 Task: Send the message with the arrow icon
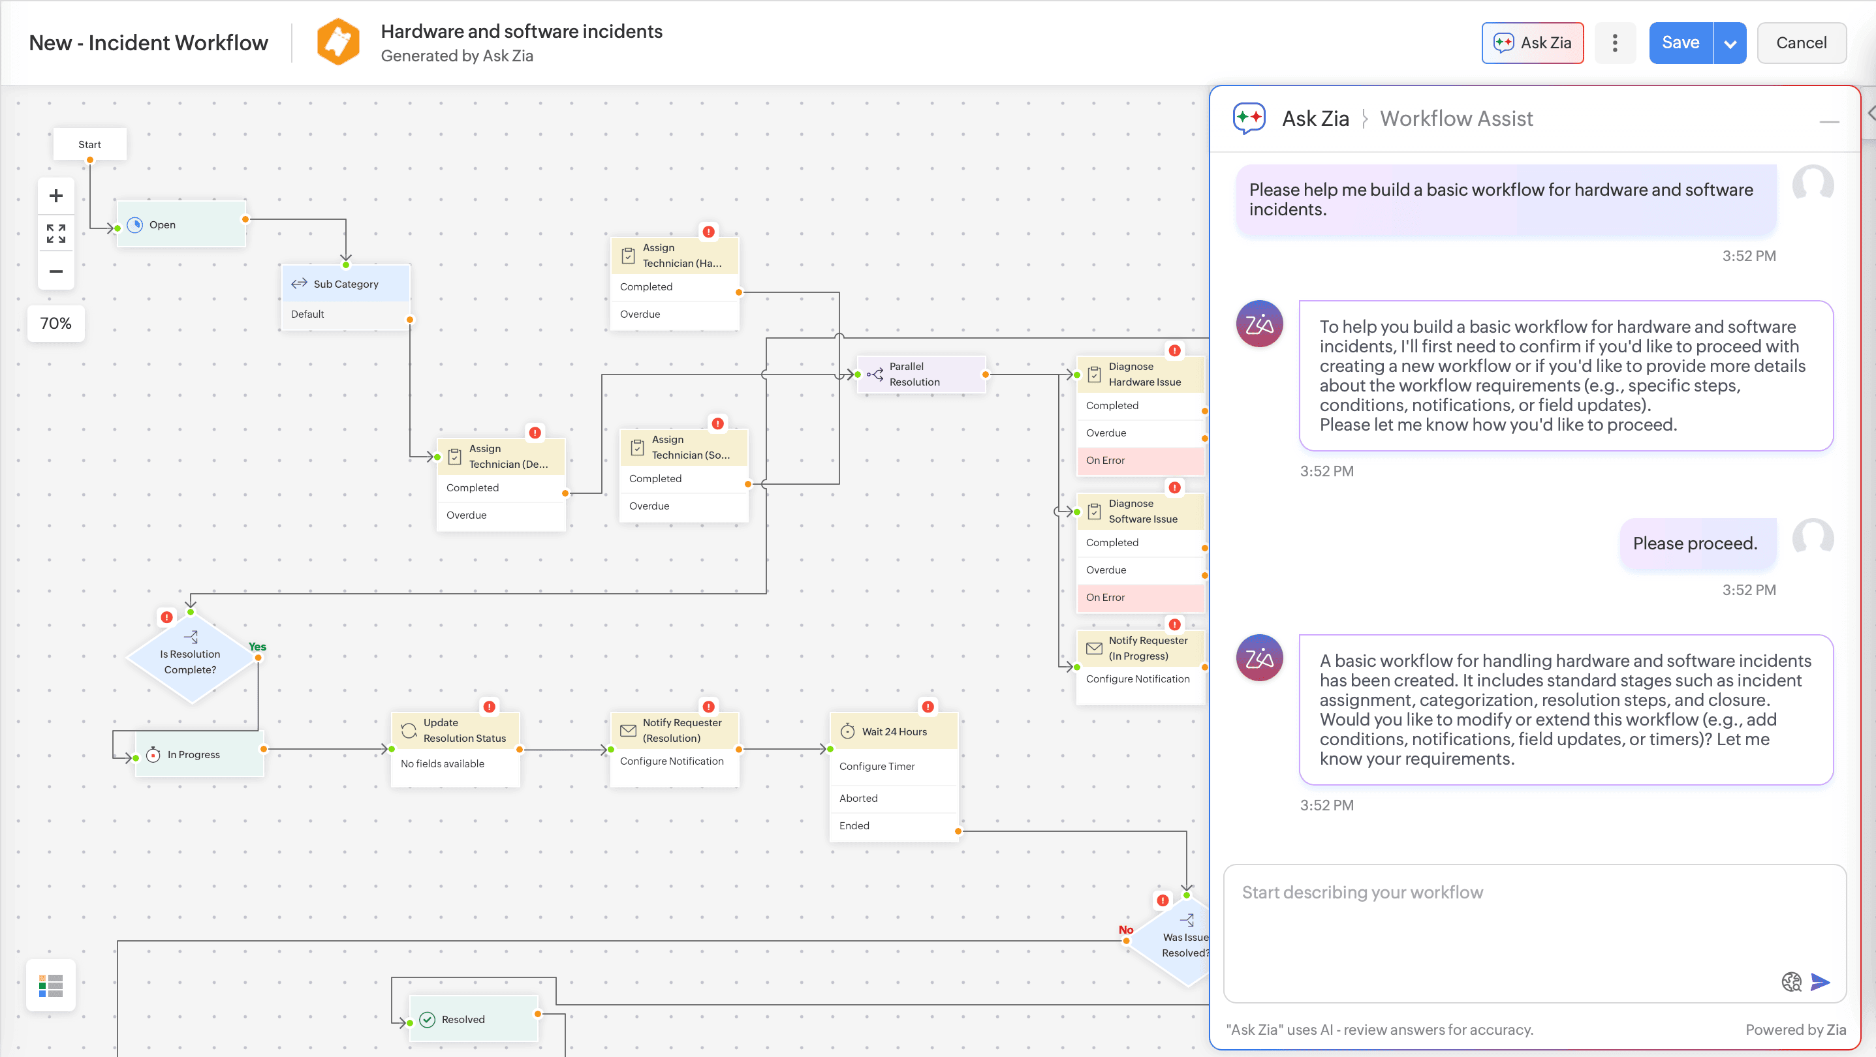1820,981
